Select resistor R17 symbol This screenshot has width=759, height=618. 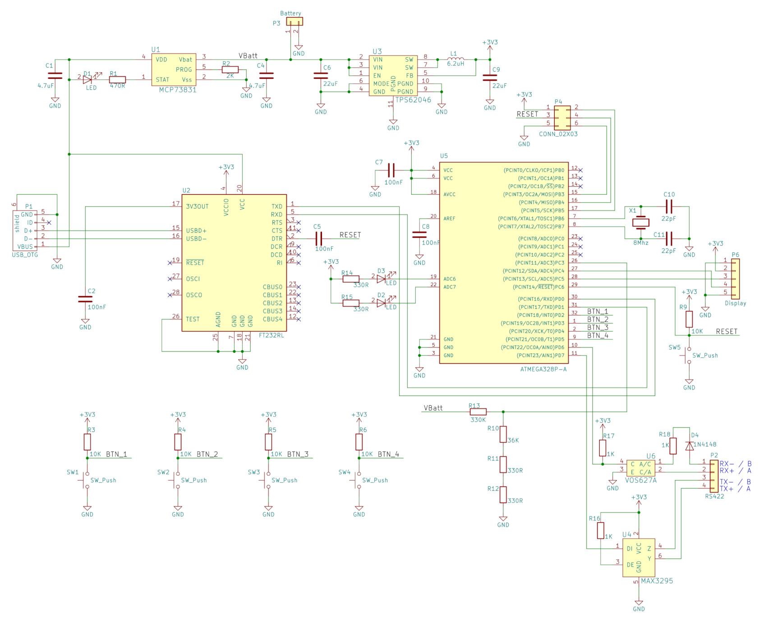[603, 448]
